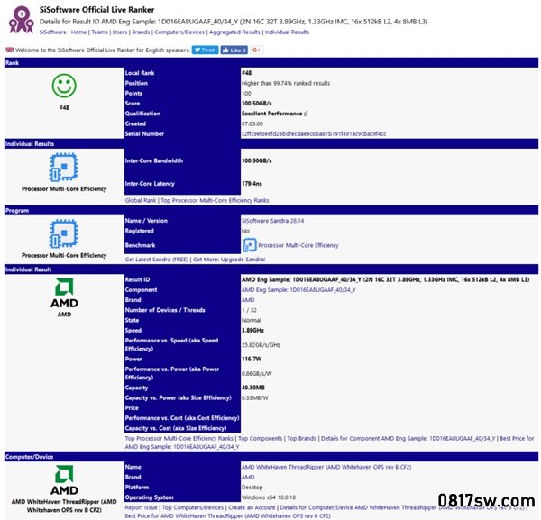Click the Desktop platform value
Screen dimensions: 541x520
click(x=252, y=488)
